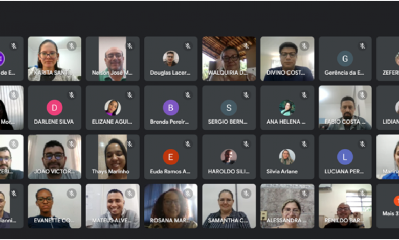Open ELIZANE AGUI profile photo tile
Image resolution: width=399 pixels, height=240 pixels.
tap(113, 108)
